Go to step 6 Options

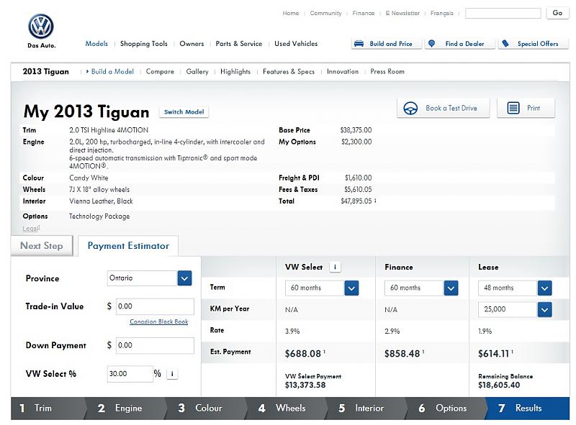coord(446,408)
